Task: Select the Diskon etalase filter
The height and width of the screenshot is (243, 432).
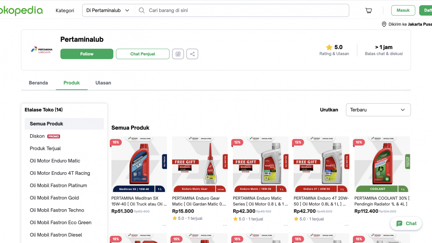Action: pos(37,136)
